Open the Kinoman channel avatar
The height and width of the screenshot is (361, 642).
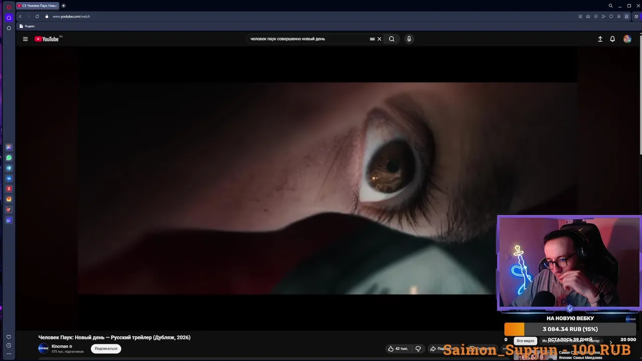coord(44,348)
